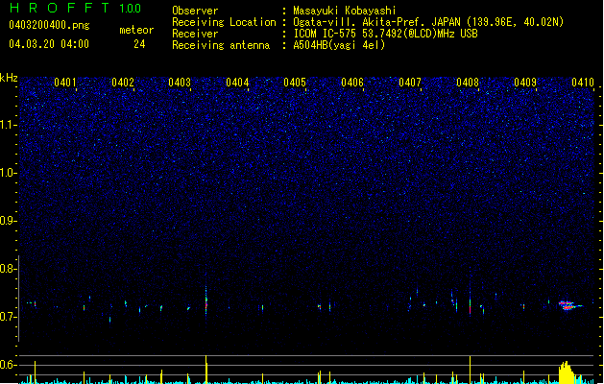Select the filename 0403200400.png
604x384 pixels.
[49, 25]
